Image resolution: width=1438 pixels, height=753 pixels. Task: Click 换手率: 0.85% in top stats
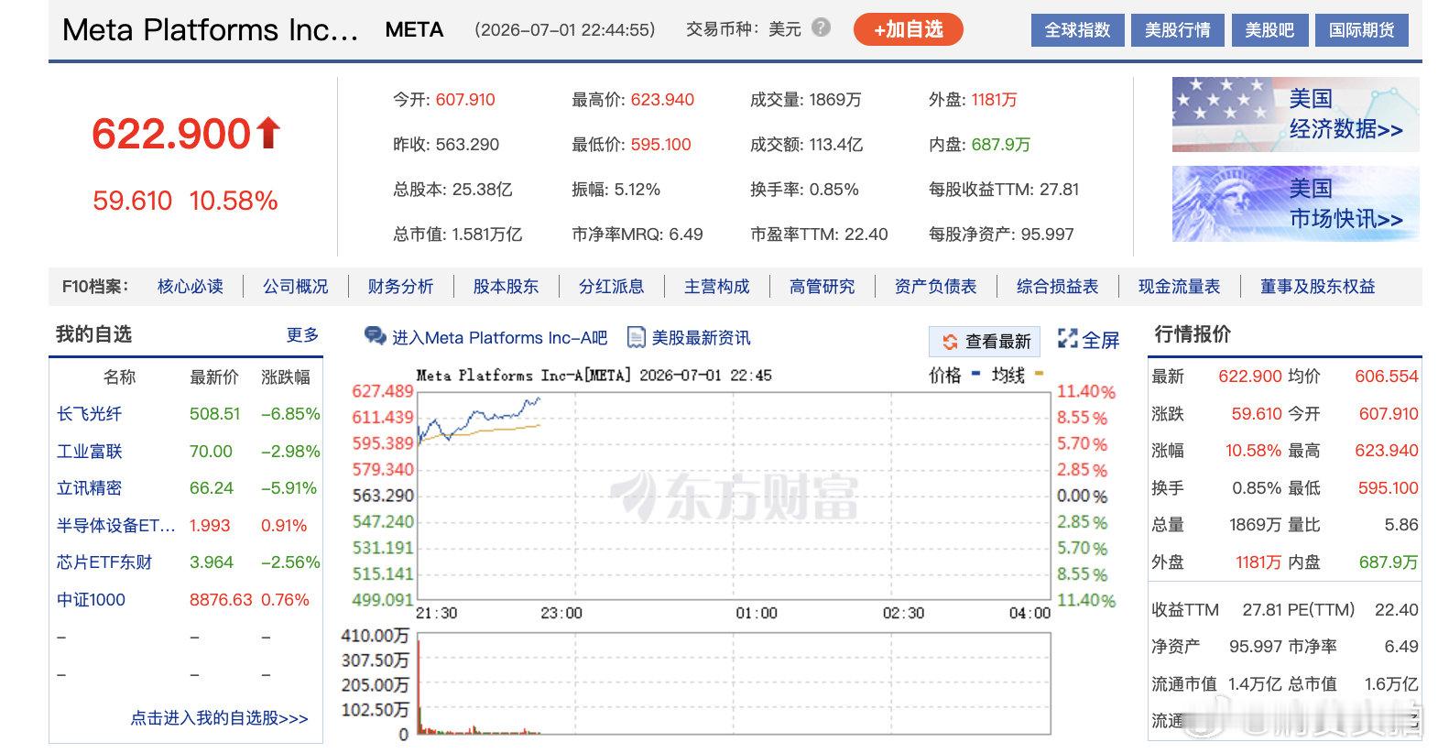point(804,190)
